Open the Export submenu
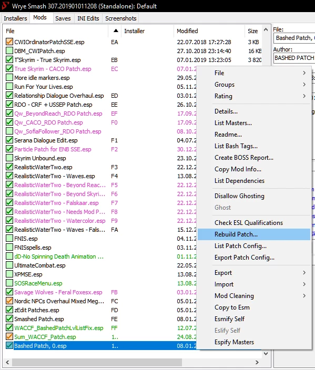This screenshot has width=315, height=370. click(254, 273)
